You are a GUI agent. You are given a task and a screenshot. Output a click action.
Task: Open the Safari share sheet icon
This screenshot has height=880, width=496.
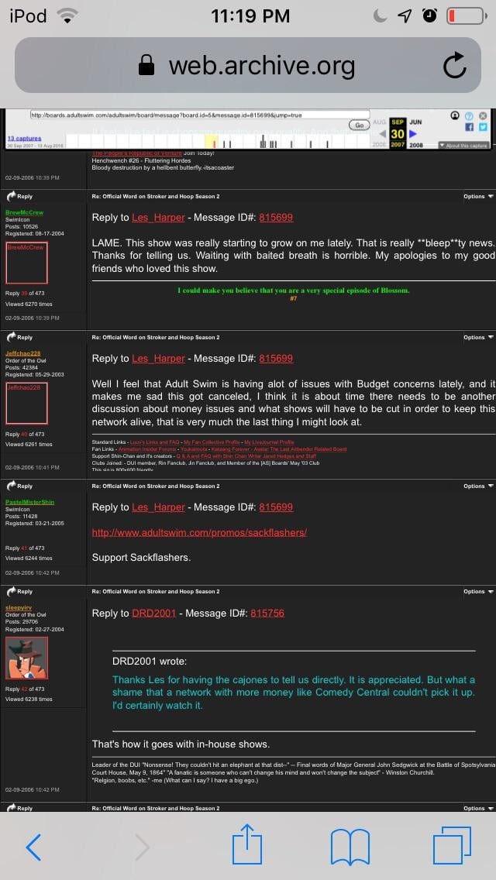tap(248, 844)
